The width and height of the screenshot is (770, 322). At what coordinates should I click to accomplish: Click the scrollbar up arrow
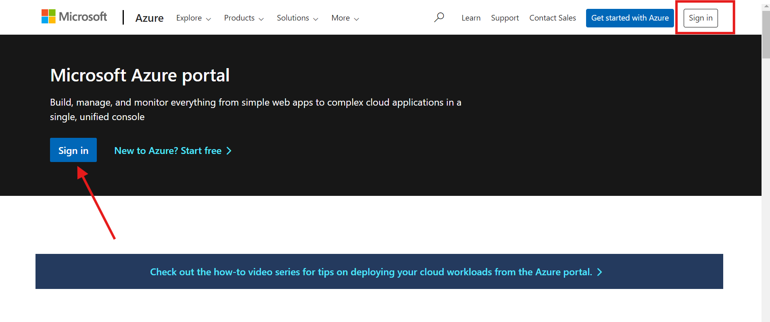(x=766, y=6)
